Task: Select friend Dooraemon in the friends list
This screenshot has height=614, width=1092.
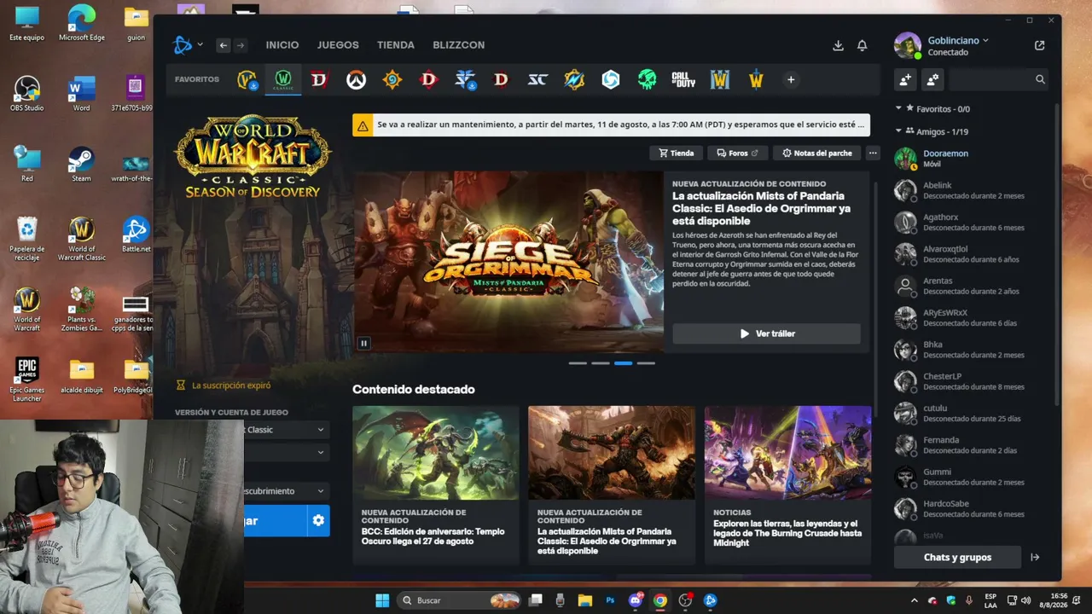Action: click(971, 159)
